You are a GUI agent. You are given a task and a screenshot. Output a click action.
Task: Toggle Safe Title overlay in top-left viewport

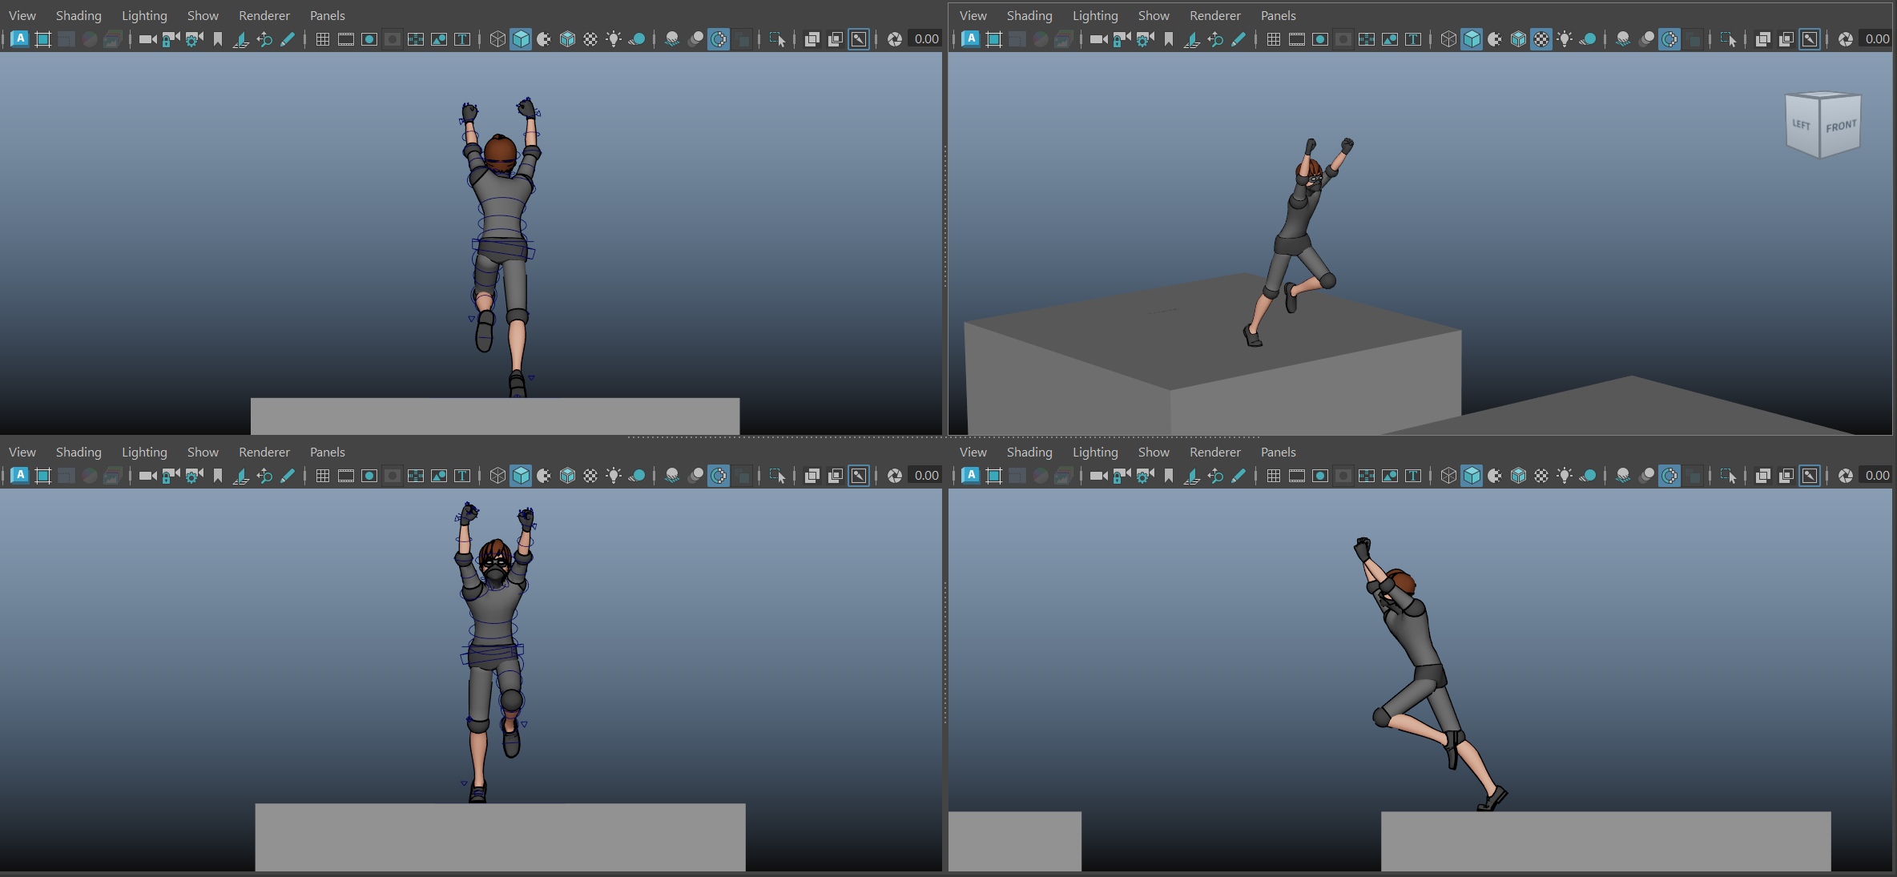pyautogui.click(x=462, y=39)
